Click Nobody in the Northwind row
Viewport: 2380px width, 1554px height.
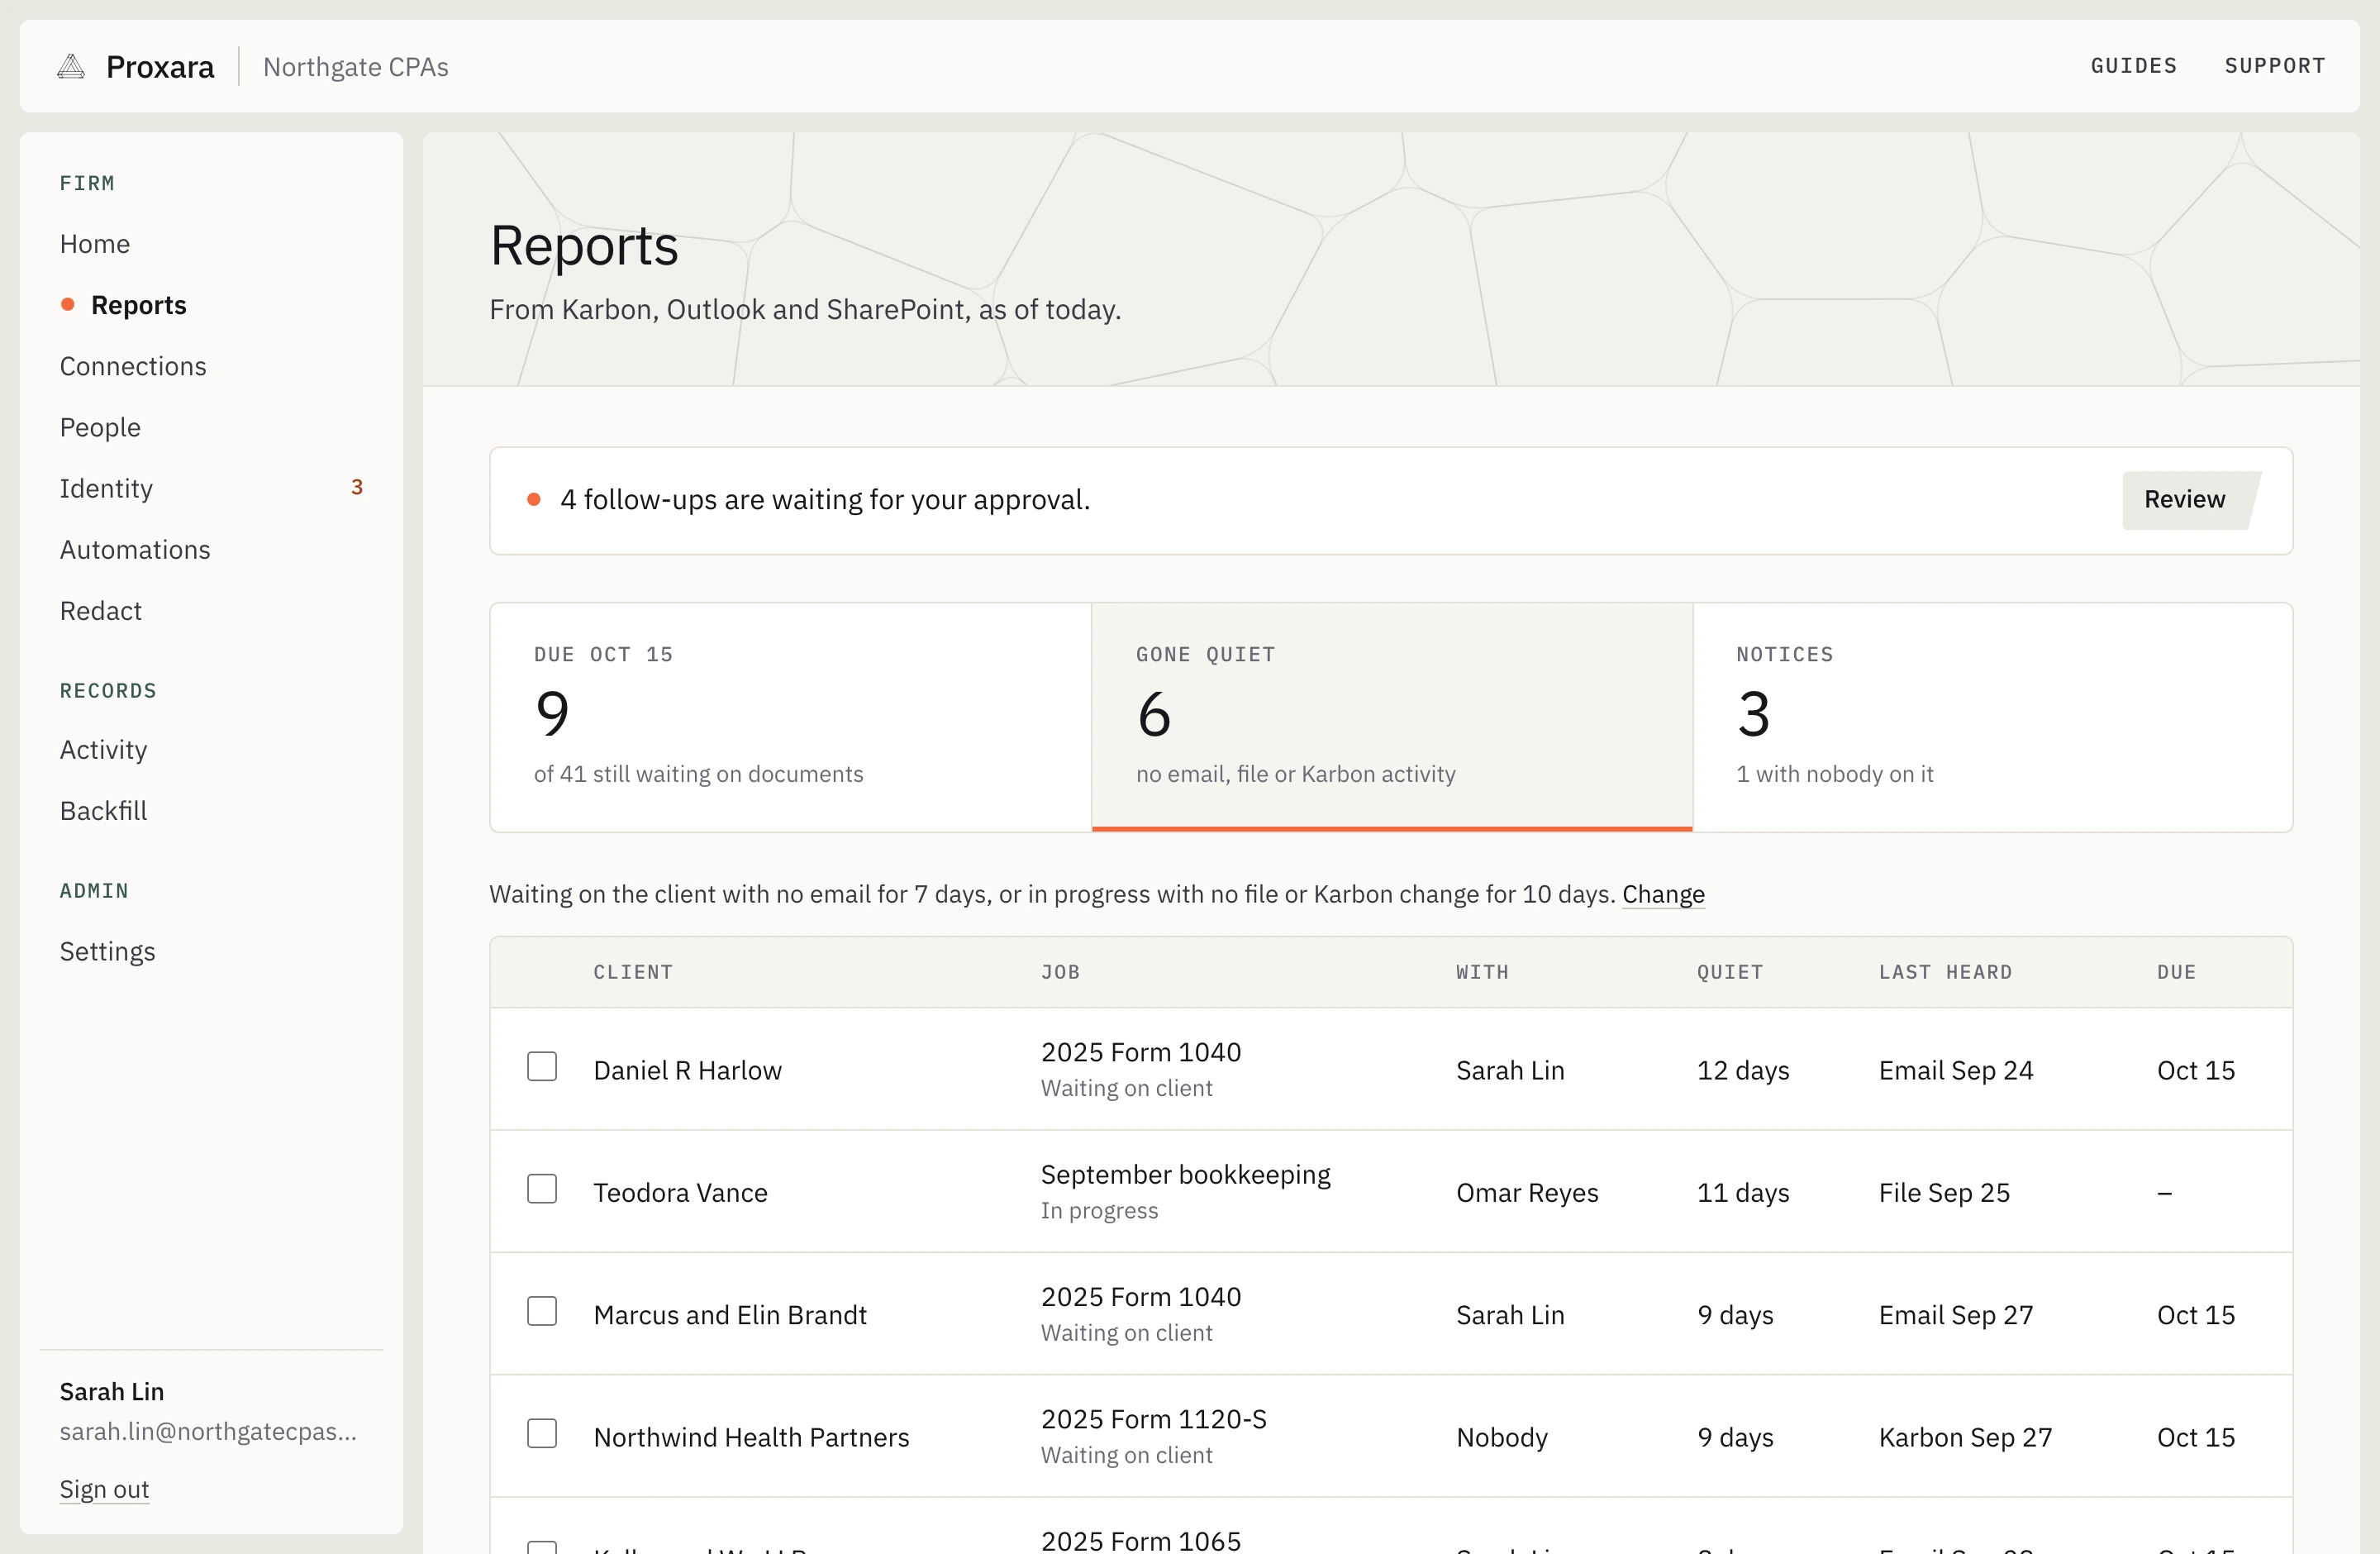coord(1501,1437)
